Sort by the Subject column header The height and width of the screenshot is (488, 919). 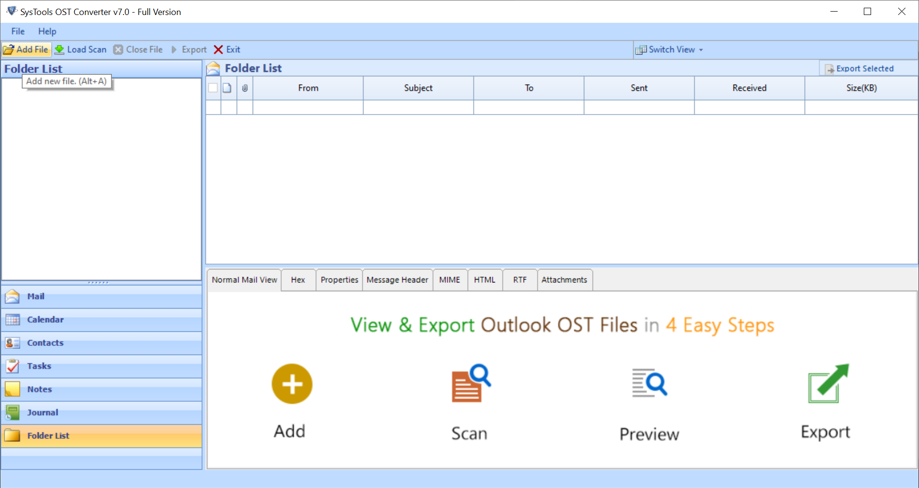click(418, 88)
